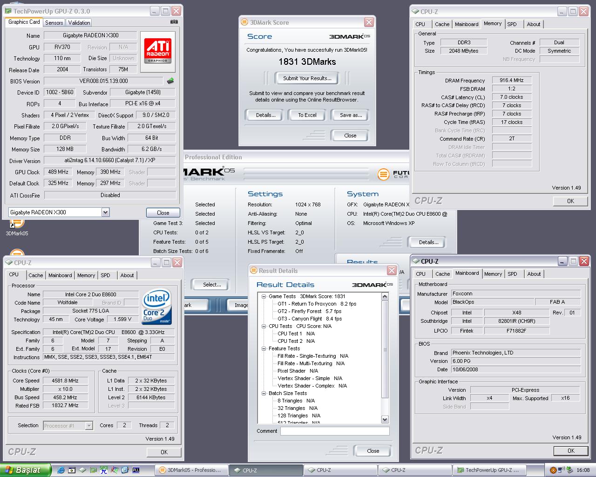Click Close button in GPU-Z window
This screenshot has width=596, height=477.
click(163, 212)
